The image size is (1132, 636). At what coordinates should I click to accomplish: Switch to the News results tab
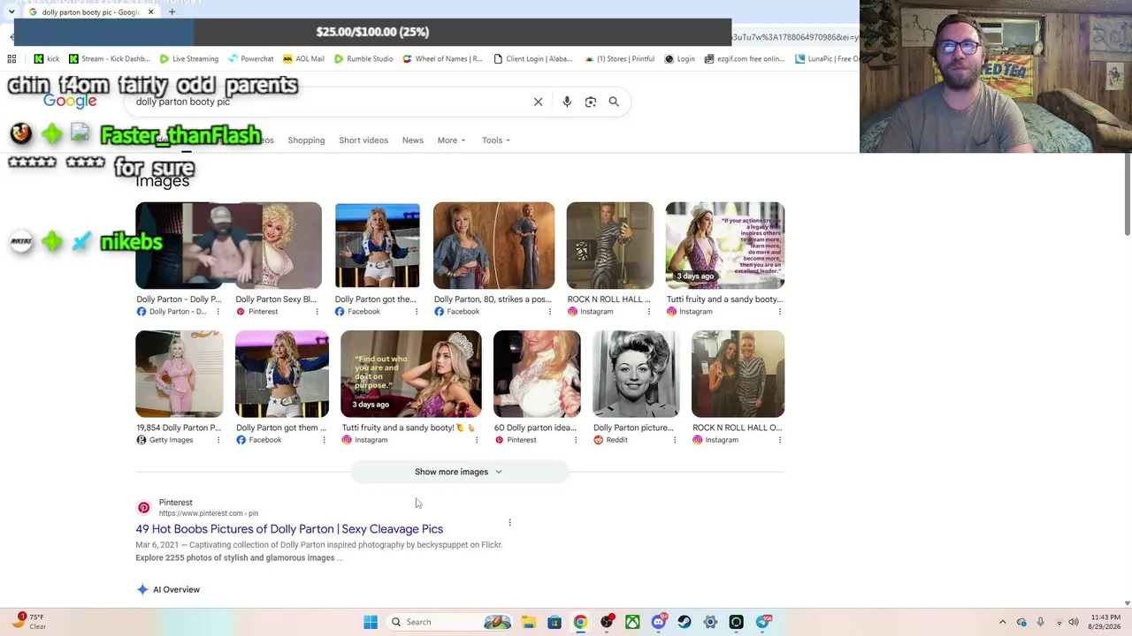point(413,140)
